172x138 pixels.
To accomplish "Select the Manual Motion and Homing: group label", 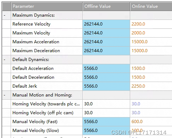I will click(42, 95).
